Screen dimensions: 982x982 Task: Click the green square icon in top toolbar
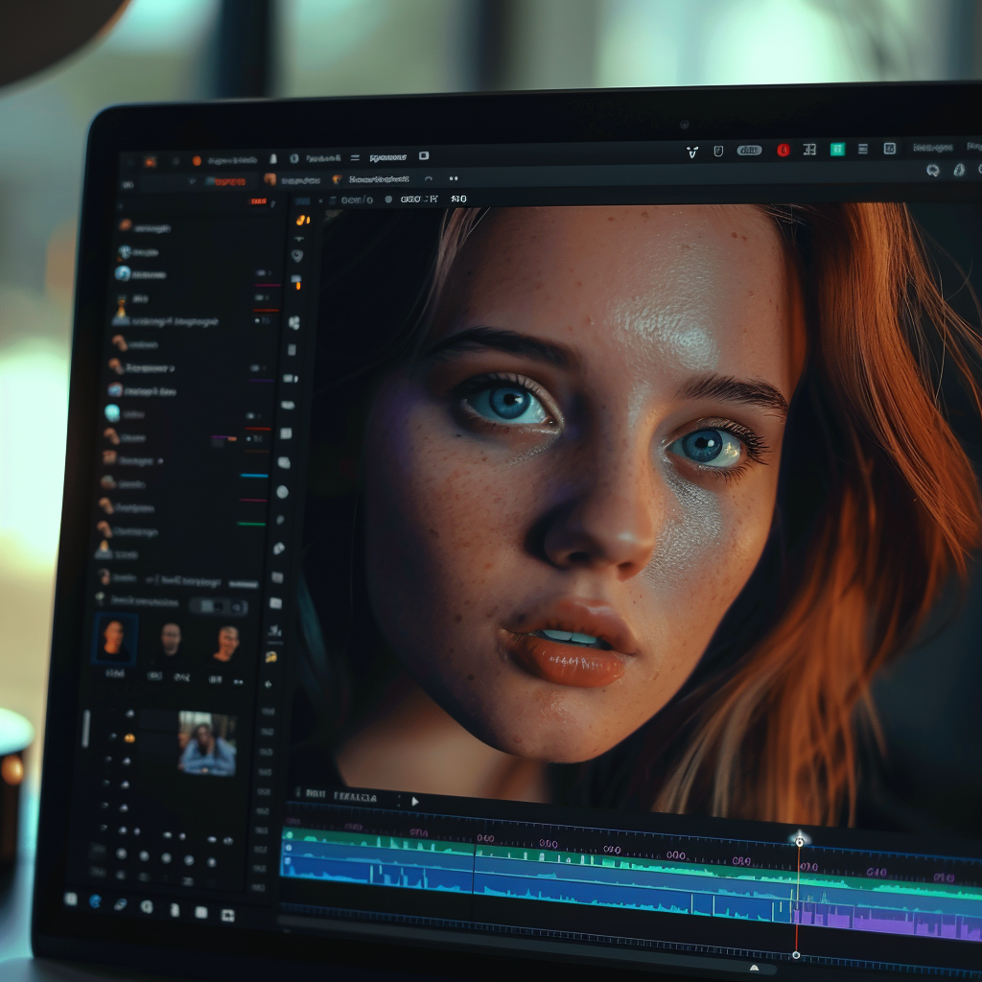click(836, 149)
